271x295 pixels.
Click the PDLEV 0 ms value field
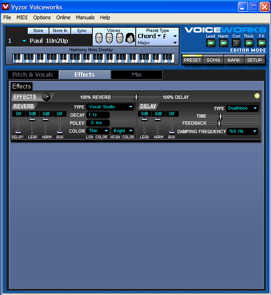[x=98, y=123]
